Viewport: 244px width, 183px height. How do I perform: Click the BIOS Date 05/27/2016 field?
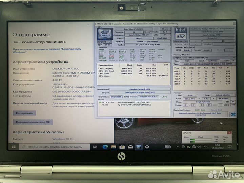tap(116, 97)
